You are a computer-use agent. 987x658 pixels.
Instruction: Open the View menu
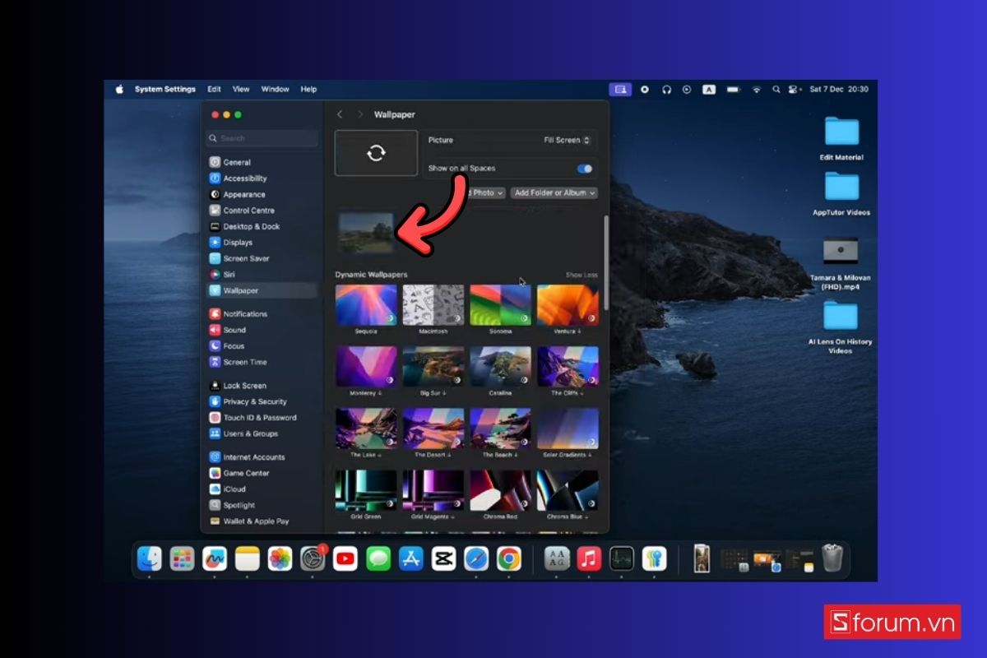click(241, 90)
